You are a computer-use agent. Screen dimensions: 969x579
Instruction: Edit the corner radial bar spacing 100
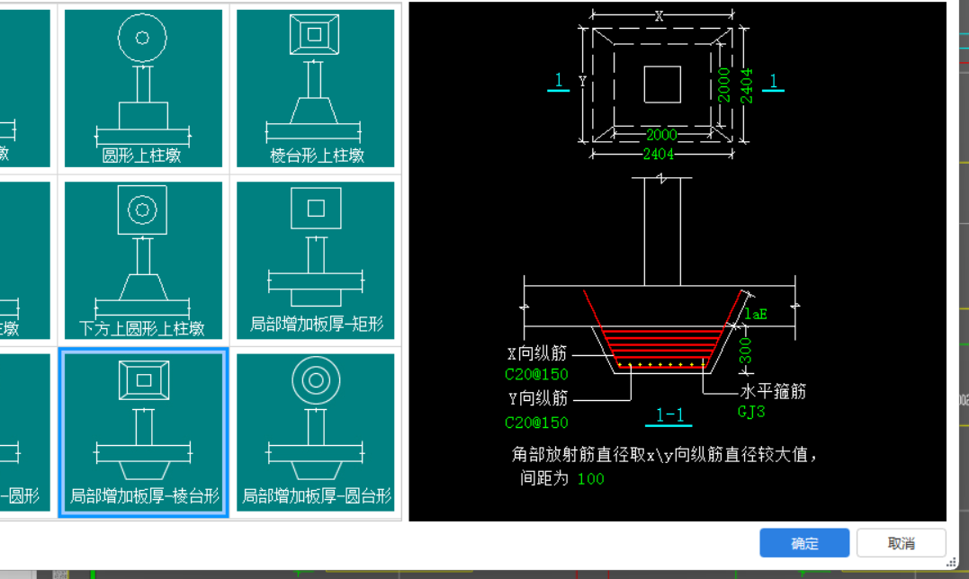tap(591, 479)
